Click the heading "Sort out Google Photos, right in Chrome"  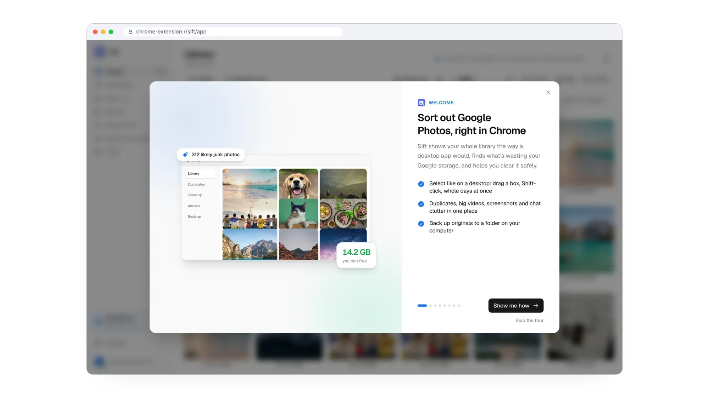[471, 124]
